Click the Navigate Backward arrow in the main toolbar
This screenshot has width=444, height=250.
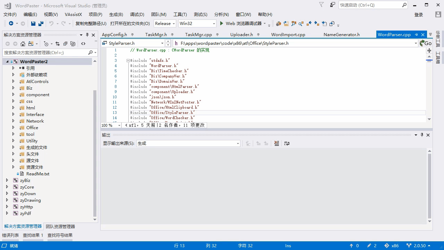pyautogui.click(x=11, y=24)
